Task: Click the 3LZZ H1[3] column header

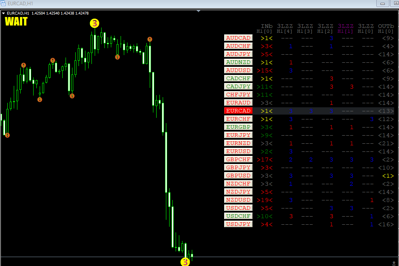Action: coord(305,28)
